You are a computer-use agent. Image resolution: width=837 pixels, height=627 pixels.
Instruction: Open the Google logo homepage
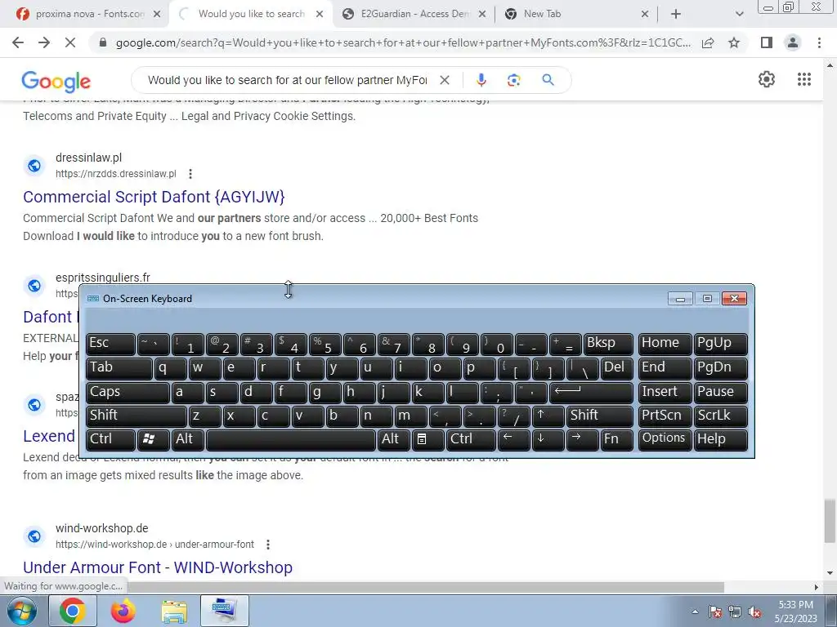point(56,81)
